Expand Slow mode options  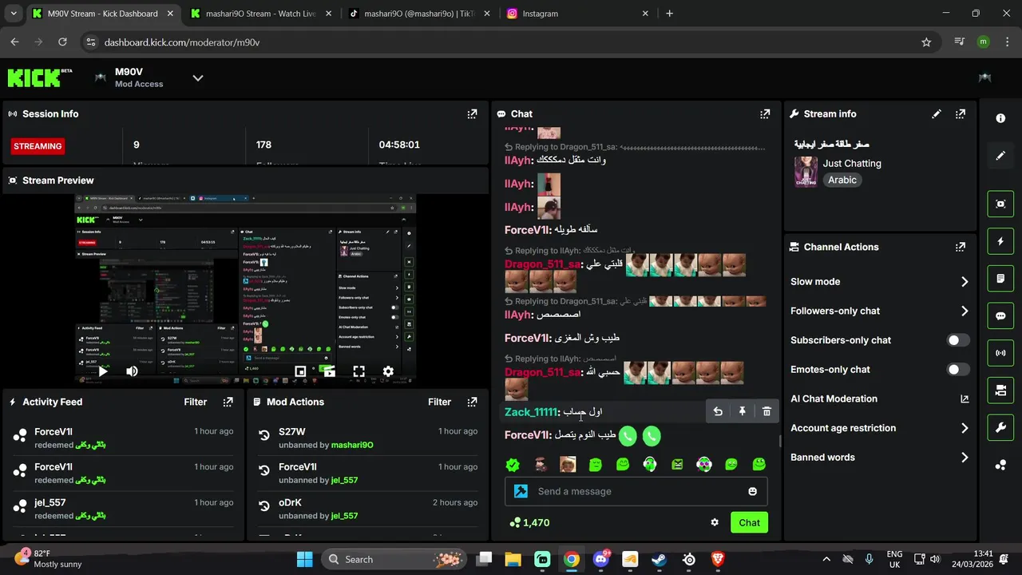(x=965, y=282)
